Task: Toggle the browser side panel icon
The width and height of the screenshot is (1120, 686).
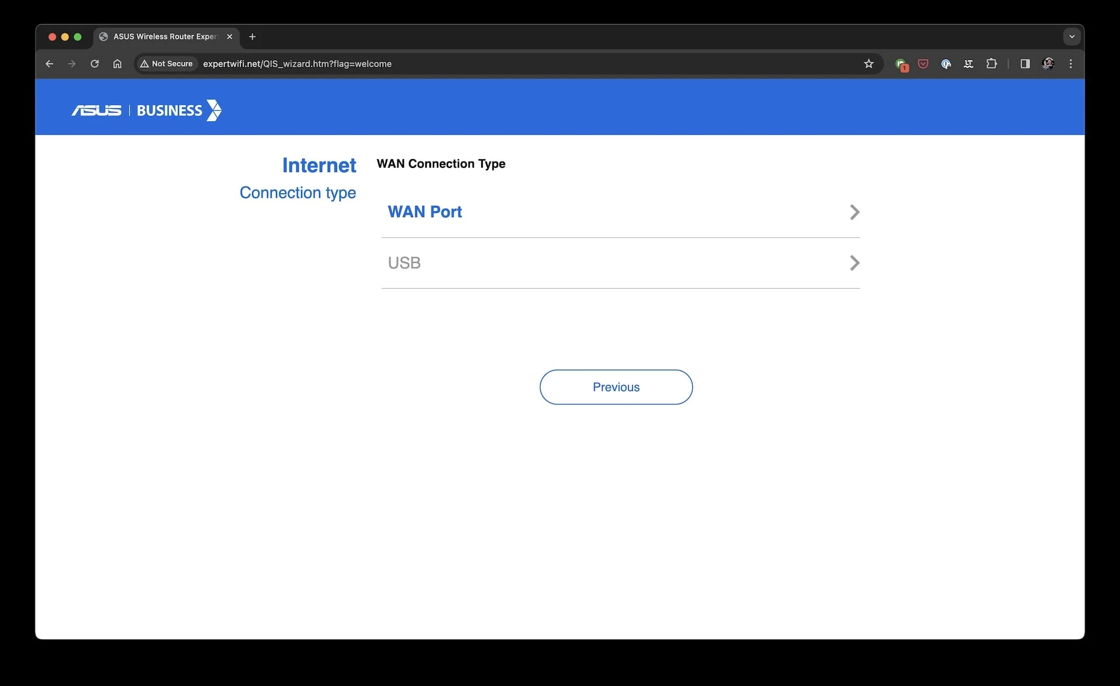Action: [x=1025, y=64]
